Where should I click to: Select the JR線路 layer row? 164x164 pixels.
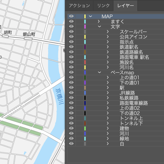pyautogui.click(x=116, y=93)
